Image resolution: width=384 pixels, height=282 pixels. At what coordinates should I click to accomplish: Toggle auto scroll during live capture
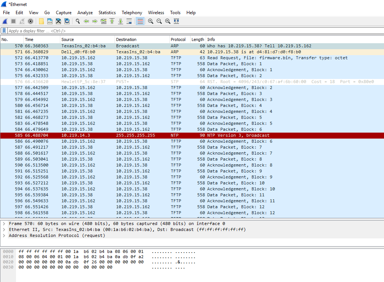[x=129, y=21]
